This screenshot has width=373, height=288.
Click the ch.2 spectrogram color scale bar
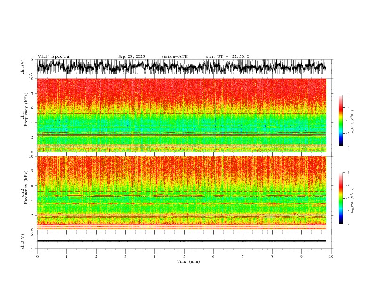tap(341, 198)
